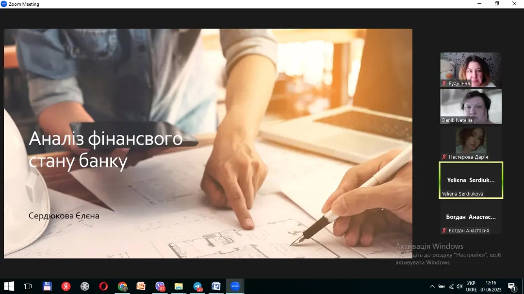Image resolution: width=524 pixels, height=294 pixels.
Task: Open the volume control in the system tray
Action: (x=459, y=286)
